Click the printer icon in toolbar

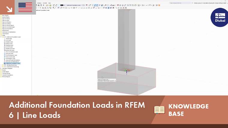click(39, 5)
